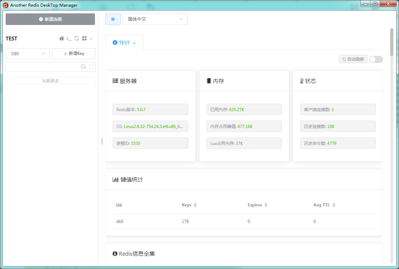Click the 新建连接 button
This screenshot has height=269, width=399.
[50, 19]
